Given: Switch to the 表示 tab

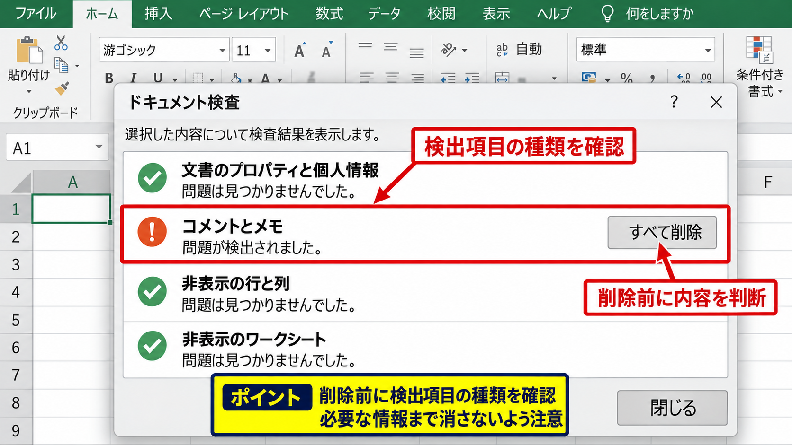Looking at the screenshot, I should (x=496, y=13).
